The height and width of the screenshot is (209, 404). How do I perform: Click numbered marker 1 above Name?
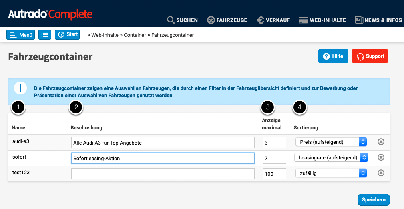18,107
